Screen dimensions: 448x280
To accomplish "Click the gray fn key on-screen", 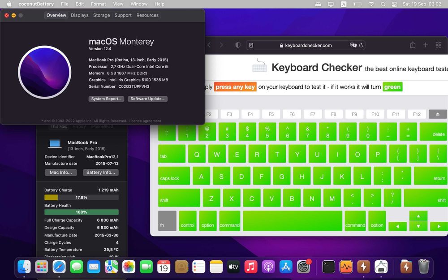I will tap(167, 220).
